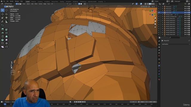Open the Vertex menu

(x=40, y=4)
